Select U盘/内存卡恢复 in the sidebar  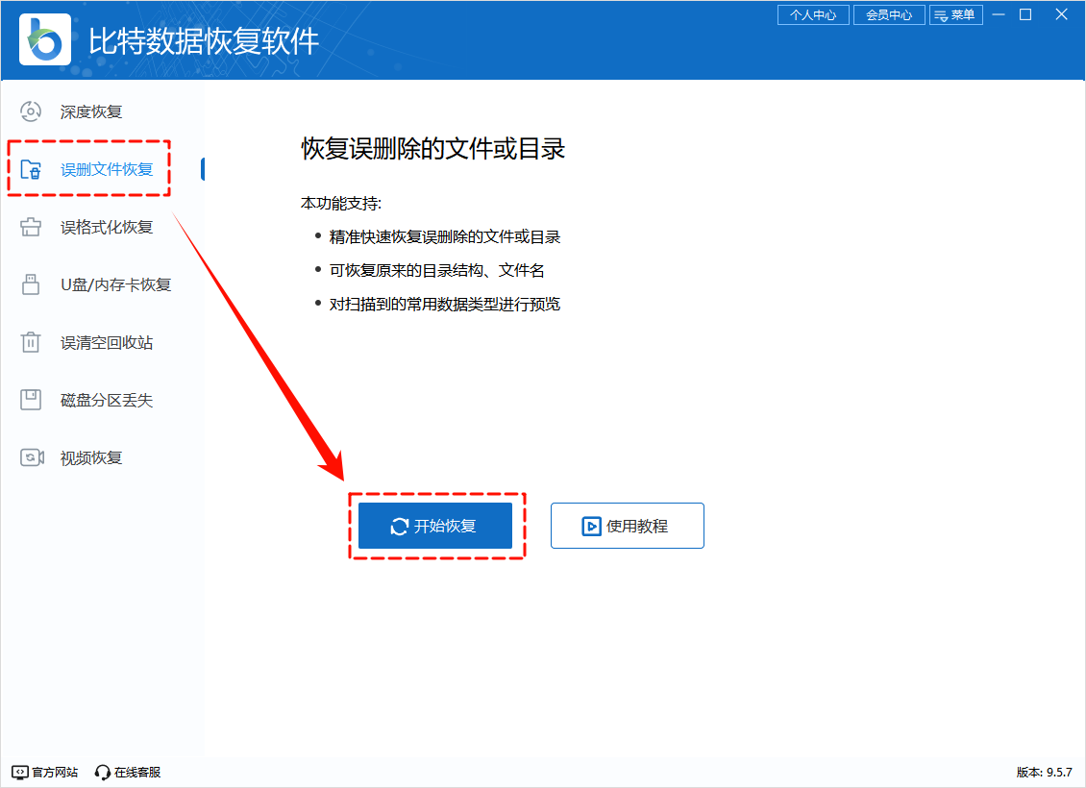tap(103, 284)
